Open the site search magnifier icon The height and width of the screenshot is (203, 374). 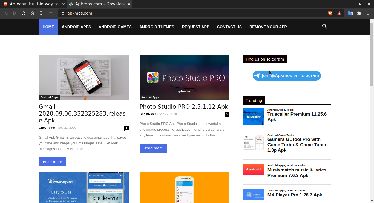pos(324,26)
